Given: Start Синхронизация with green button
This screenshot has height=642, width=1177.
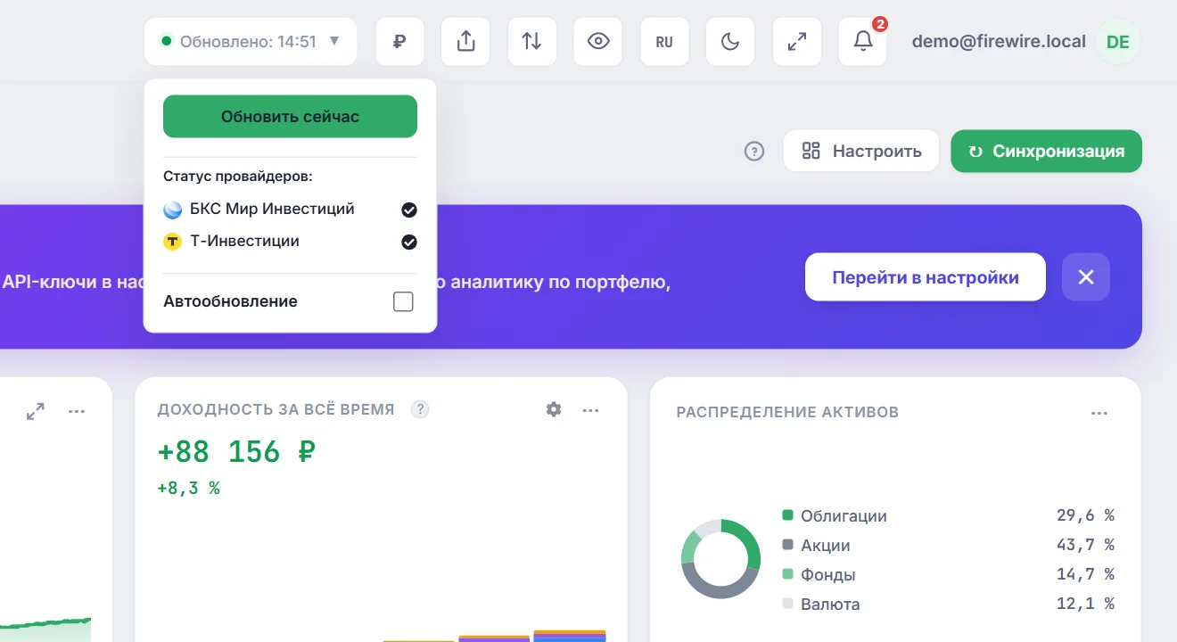Looking at the screenshot, I should tap(1047, 151).
